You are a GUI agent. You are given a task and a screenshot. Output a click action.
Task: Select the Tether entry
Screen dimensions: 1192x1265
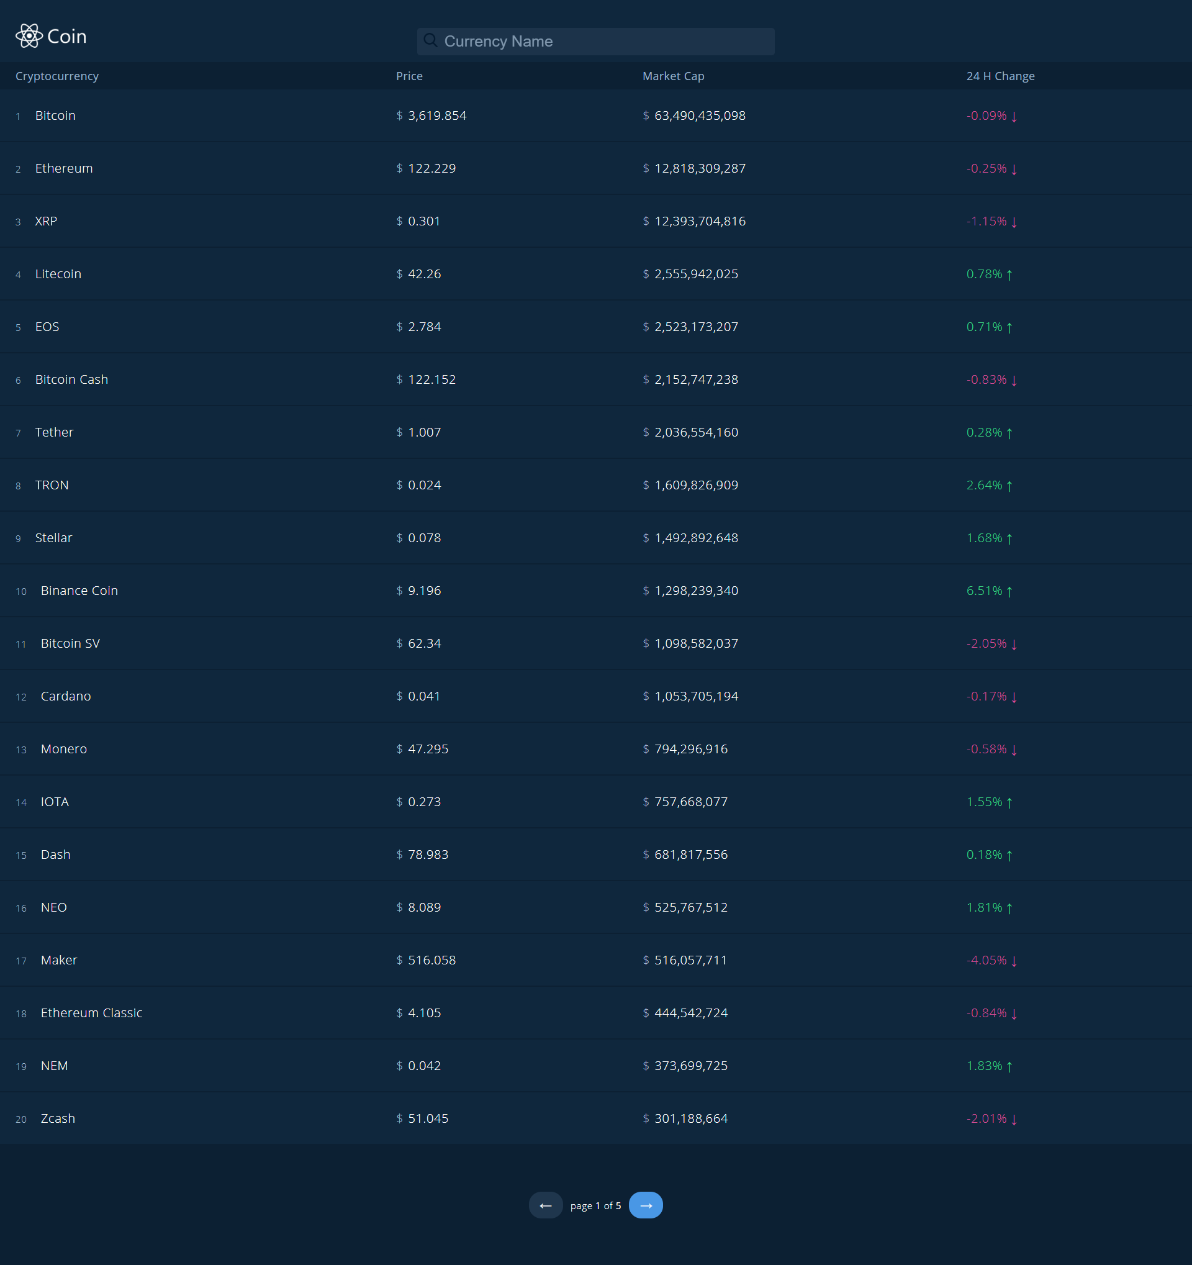54,432
